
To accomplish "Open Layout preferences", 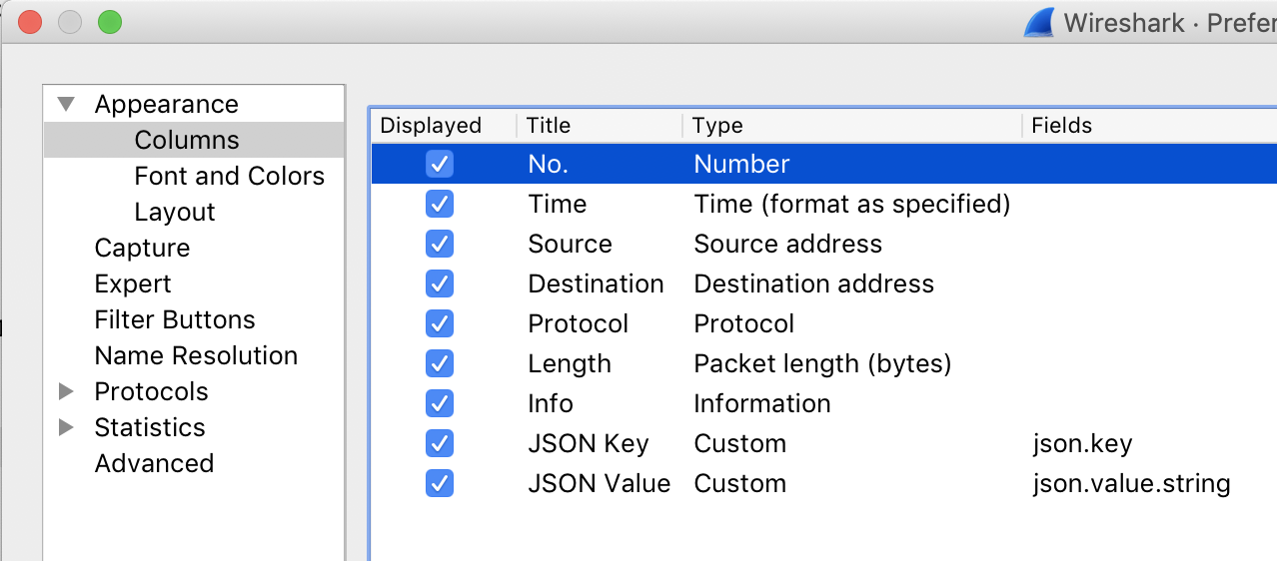I will tap(175, 212).
